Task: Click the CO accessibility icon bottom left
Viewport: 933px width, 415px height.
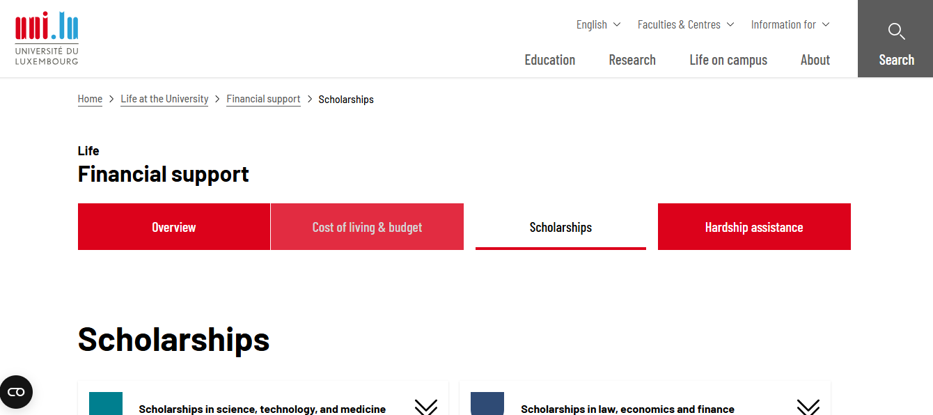Action: point(16,392)
